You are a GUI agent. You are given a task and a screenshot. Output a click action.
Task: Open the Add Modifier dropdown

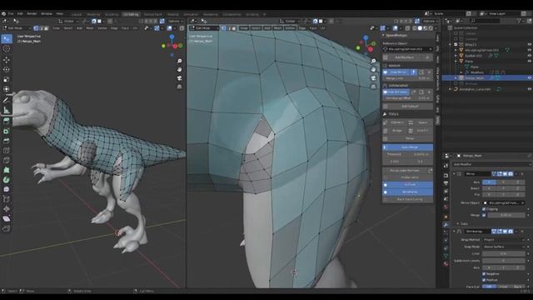[x=491, y=164]
